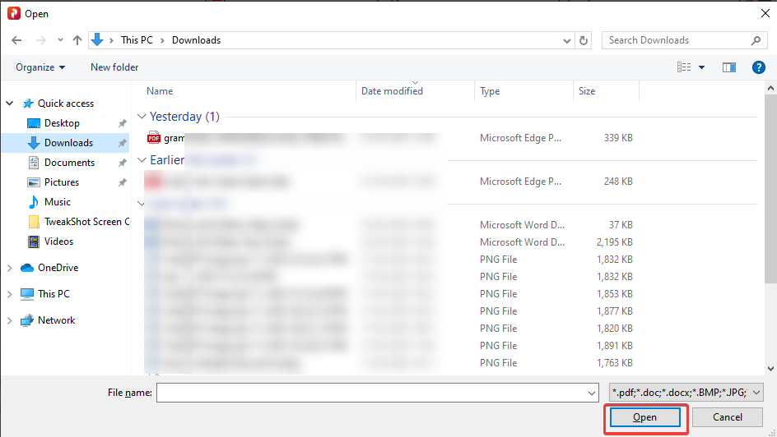Expand the This PC tree node
This screenshot has width=777, height=437.
click(9, 293)
